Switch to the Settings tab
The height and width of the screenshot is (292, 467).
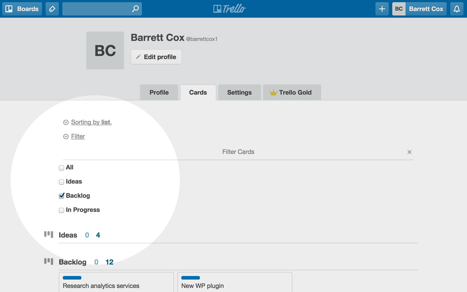pyautogui.click(x=239, y=92)
